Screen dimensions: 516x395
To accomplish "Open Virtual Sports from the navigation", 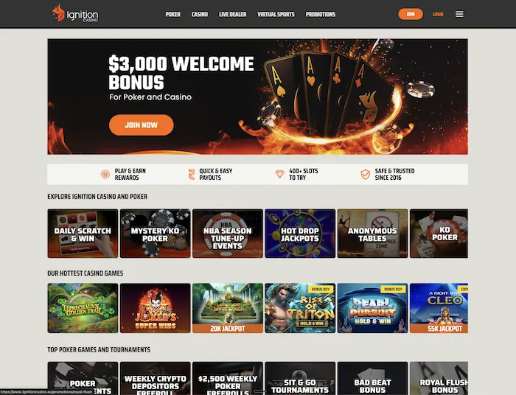I will coord(276,14).
